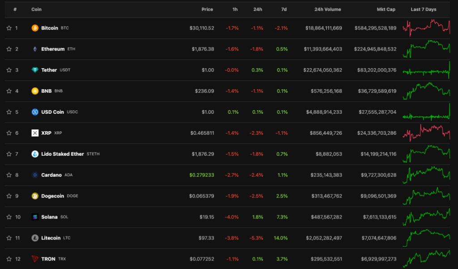This screenshot has height=269, width=458.
Task: Click the Bitcoin coin logo icon
Action: click(35, 28)
